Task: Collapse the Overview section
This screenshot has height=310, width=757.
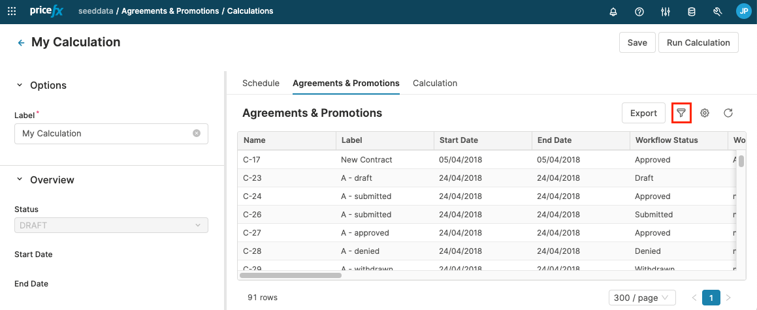Action: pos(20,179)
